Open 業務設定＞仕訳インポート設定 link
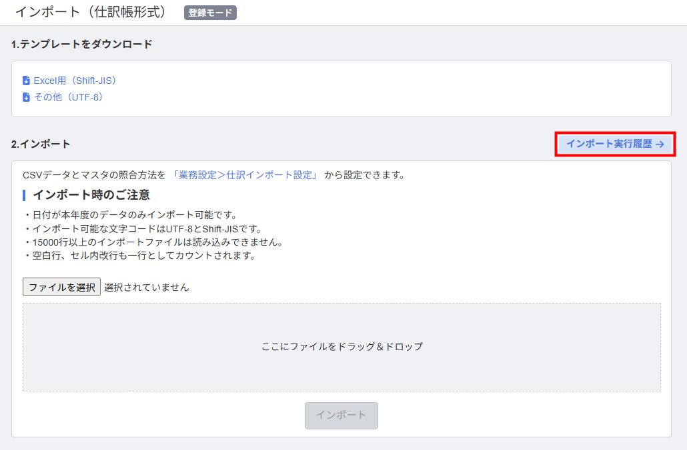 (245, 175)
